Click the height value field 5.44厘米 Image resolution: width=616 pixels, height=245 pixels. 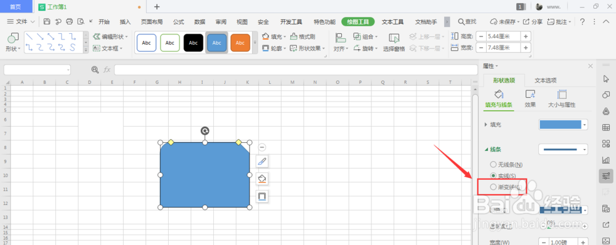503,36
